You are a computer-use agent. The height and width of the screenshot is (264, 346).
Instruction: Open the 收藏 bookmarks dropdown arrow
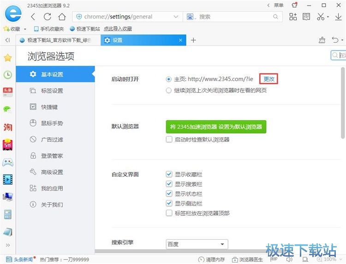[25, 29]
